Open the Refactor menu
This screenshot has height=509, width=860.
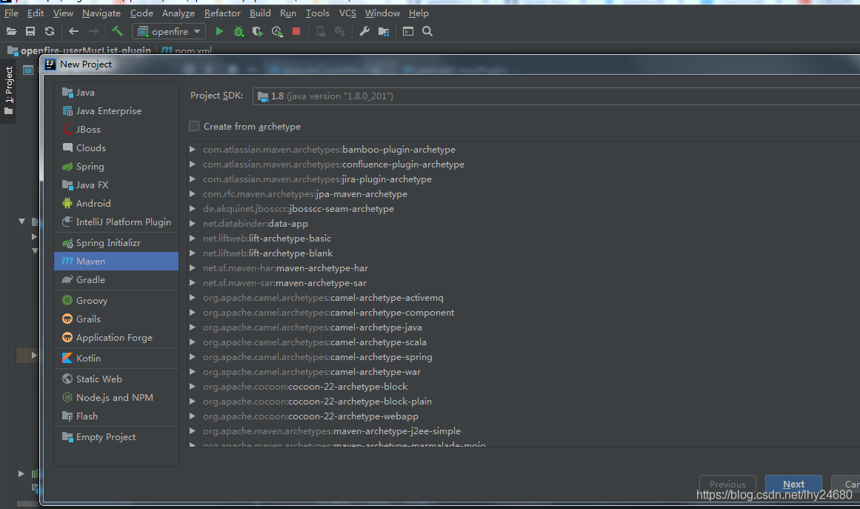click(222, 13)
